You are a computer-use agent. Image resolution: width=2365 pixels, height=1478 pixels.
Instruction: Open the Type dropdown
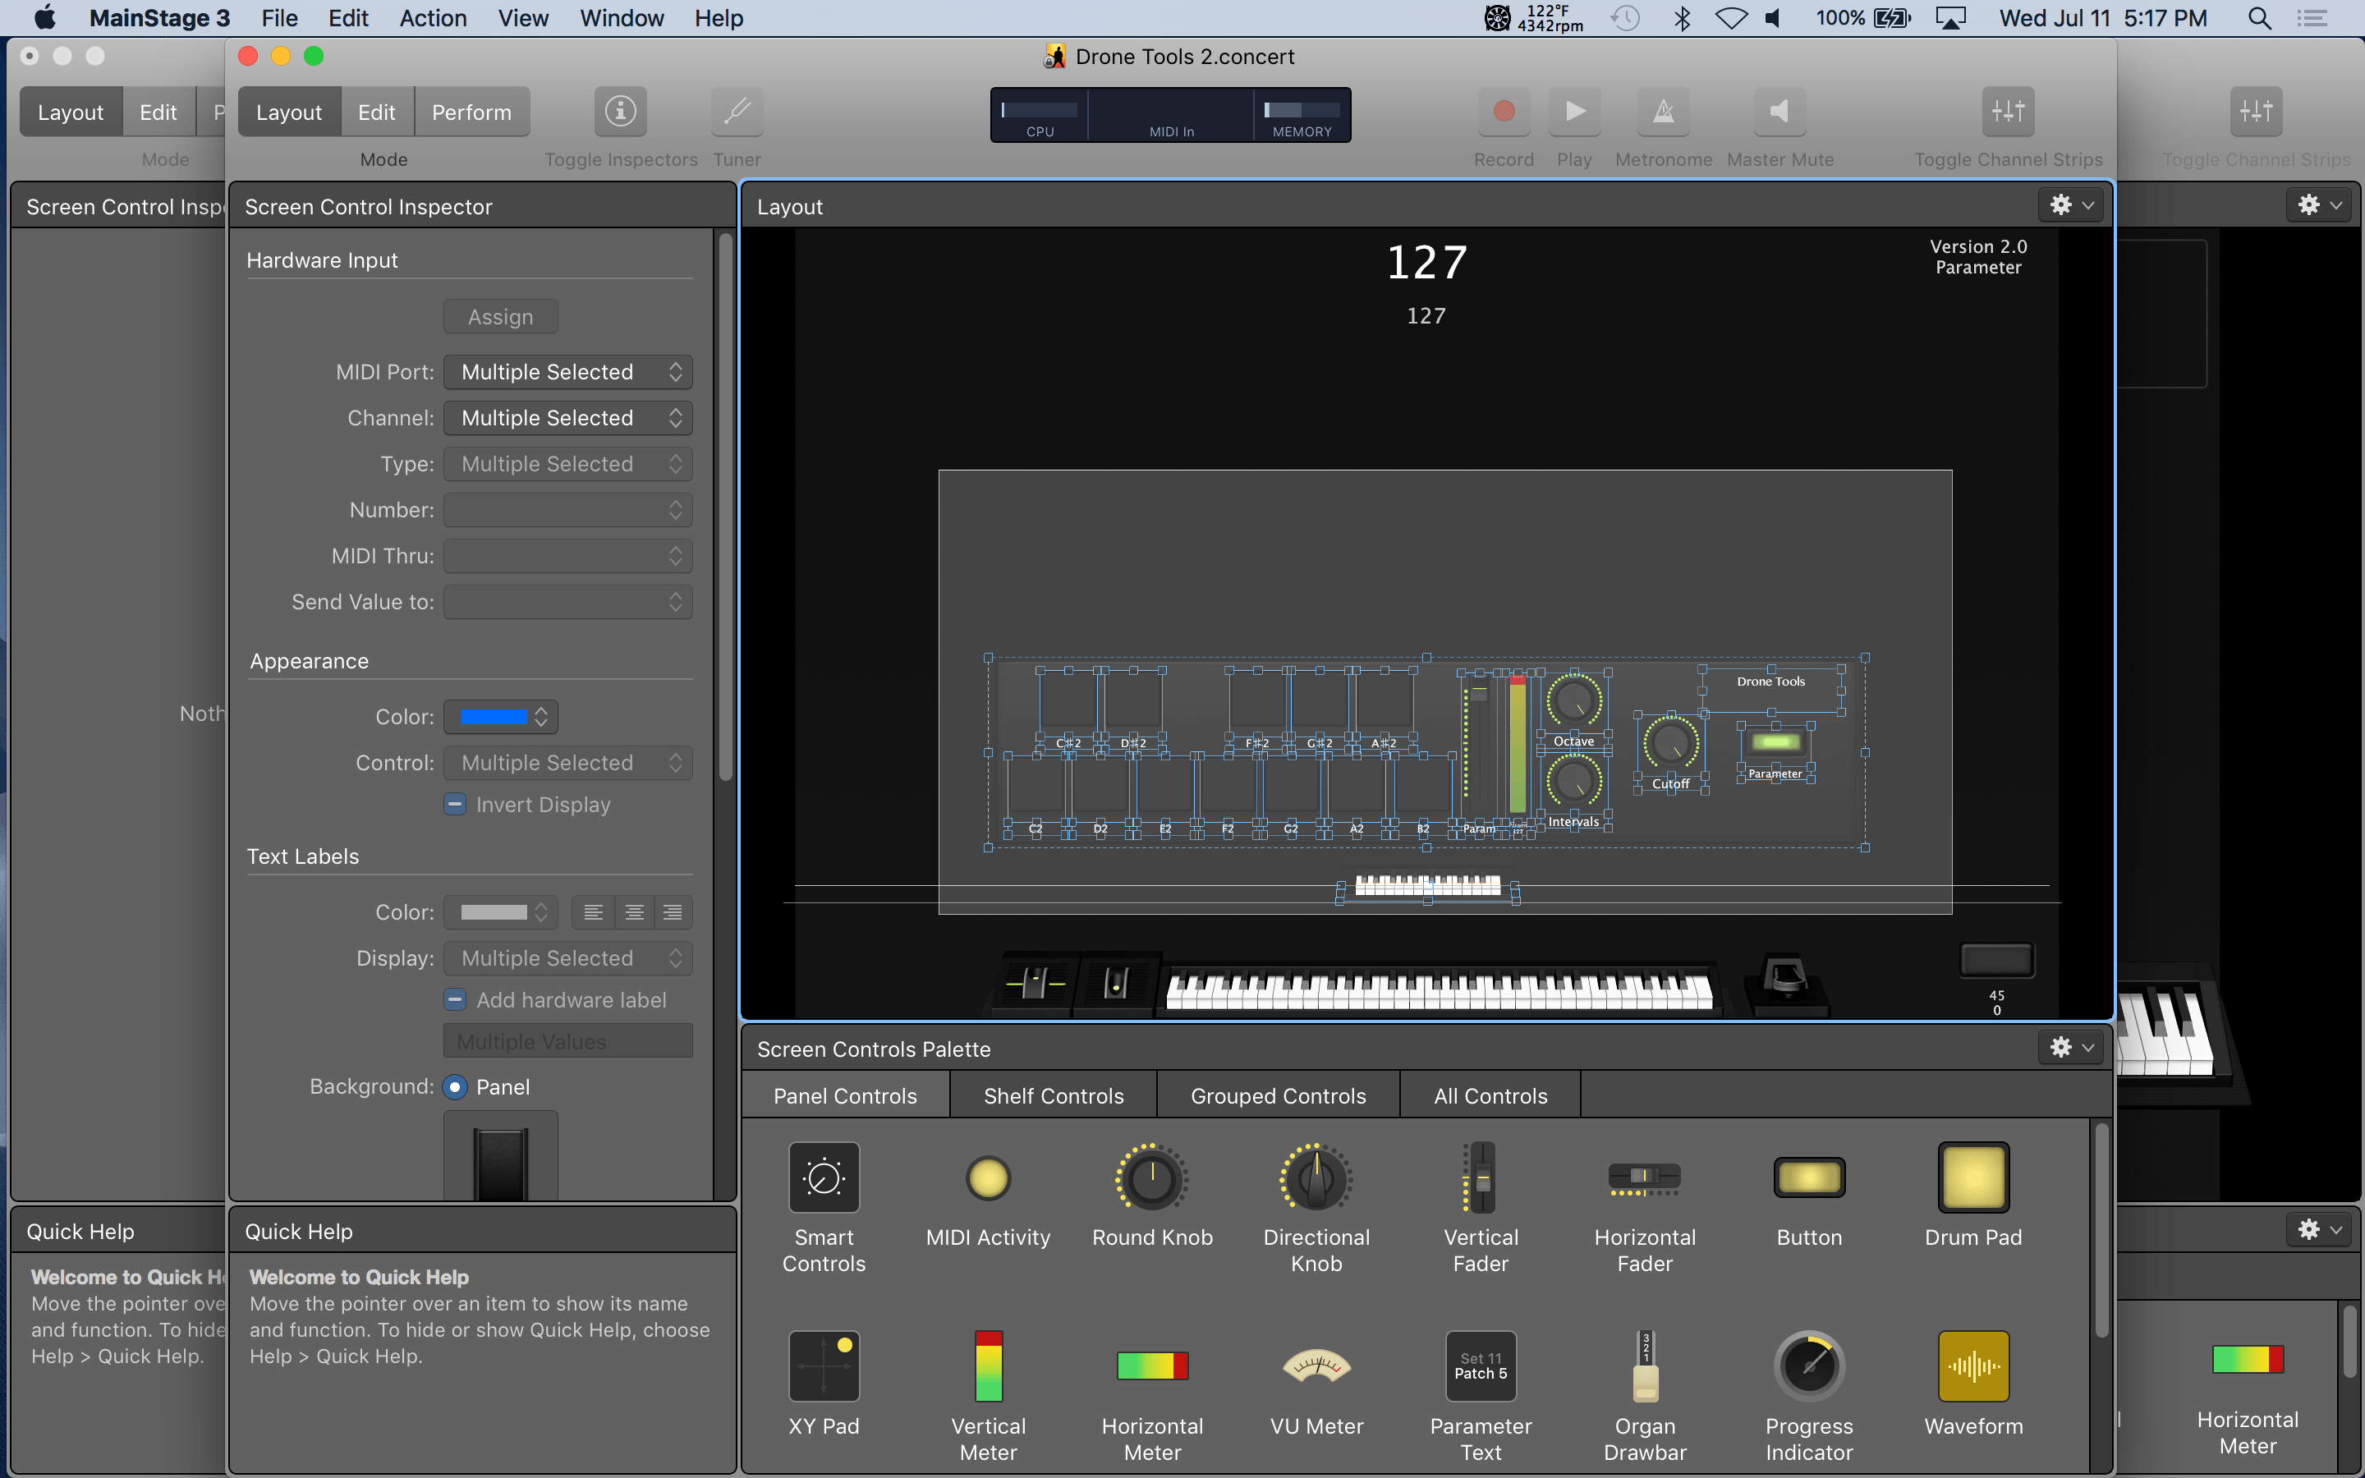coord(567,463)
